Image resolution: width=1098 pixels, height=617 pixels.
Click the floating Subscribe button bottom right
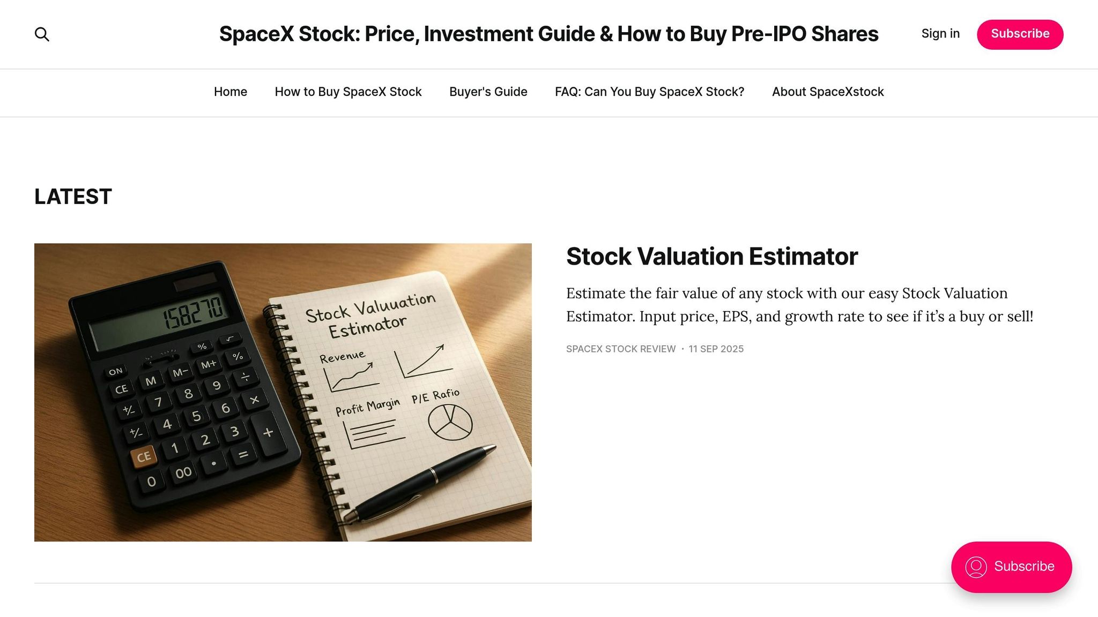coord(1011,567)
